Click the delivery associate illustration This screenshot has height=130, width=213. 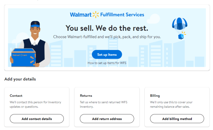click(31, 44)
